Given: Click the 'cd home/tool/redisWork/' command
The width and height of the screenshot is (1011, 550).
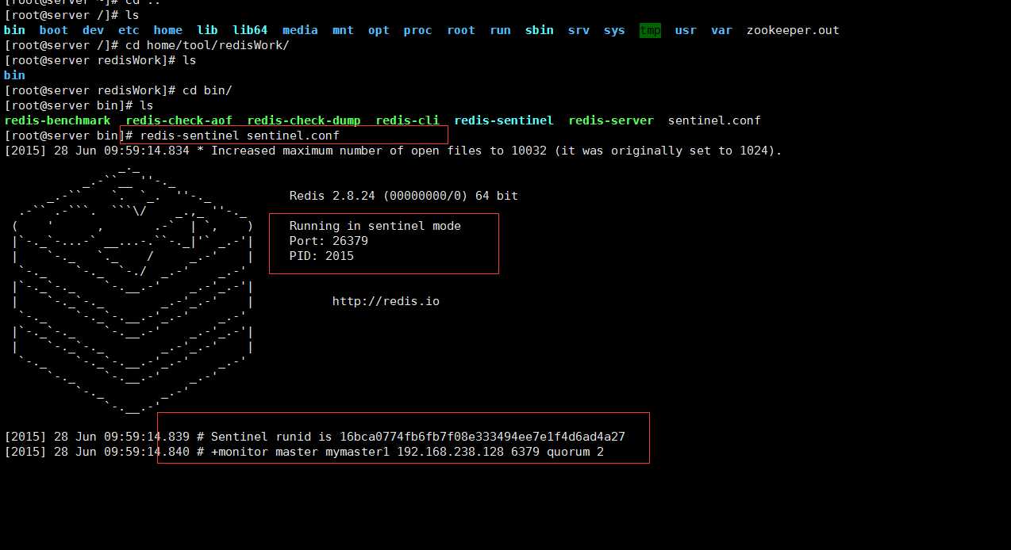Looking at the screenshot, I should pos(207,45).
